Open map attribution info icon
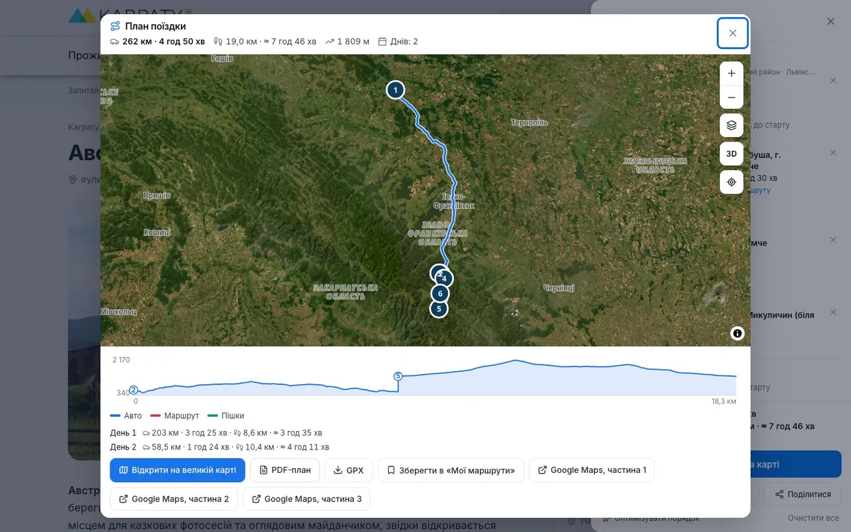 737,334
